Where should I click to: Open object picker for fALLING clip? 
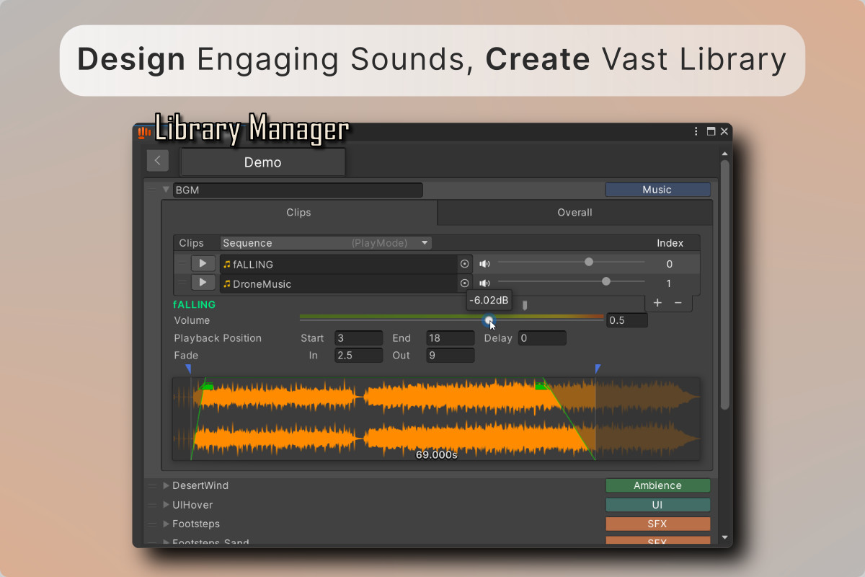pos(465,264)
